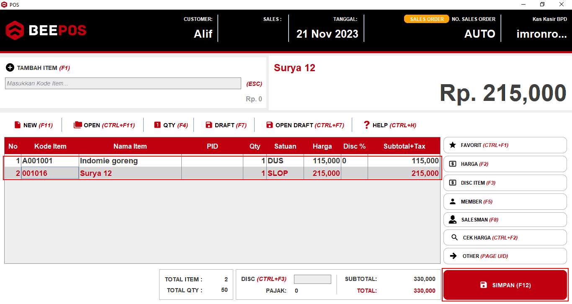Maximize the POS window
Viewport: 572px width, 304px height.
tap(542, 5)
